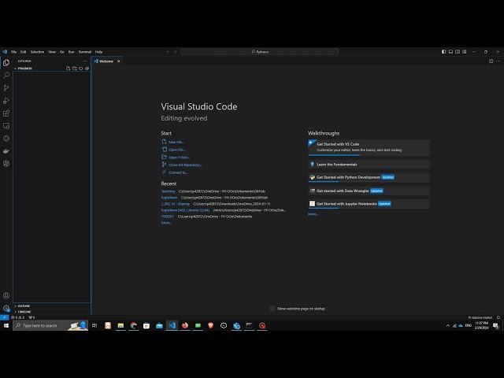The width and height of the screenshot is (504, 378).
Task: Open the Docker whale view
Action: pyautogui.click(x=6, y=151)
